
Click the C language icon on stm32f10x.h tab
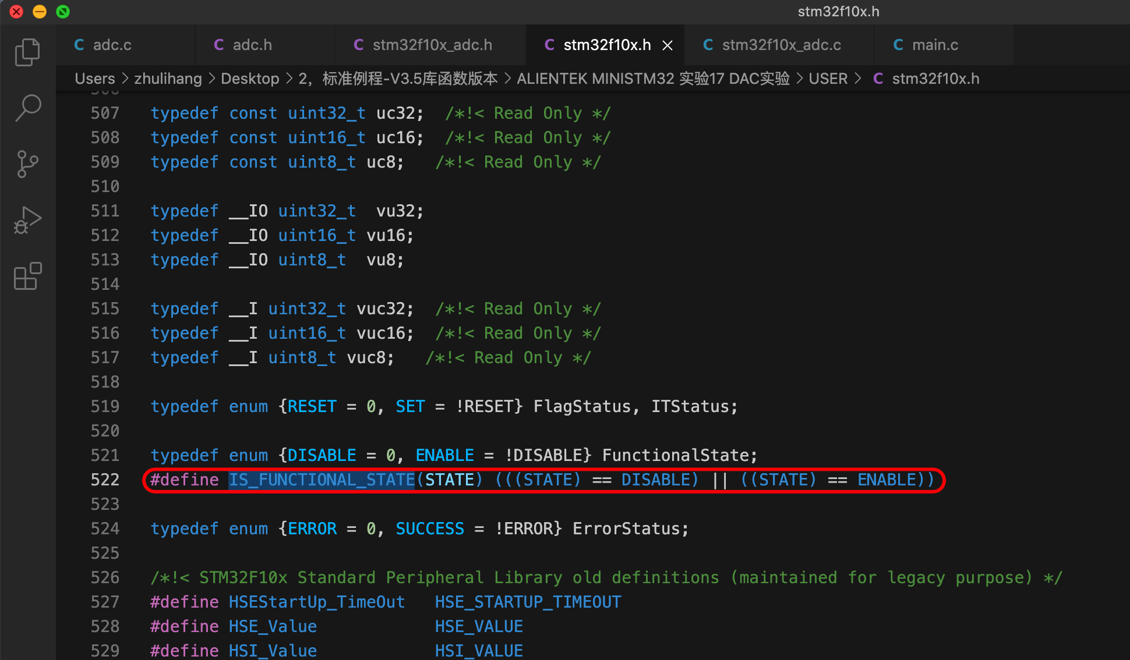click(x=549, y=45)
